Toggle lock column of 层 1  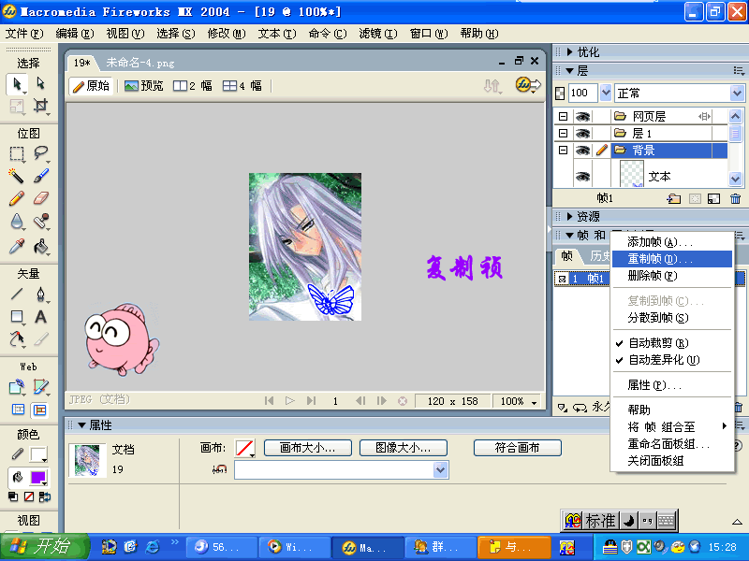tap(601, 133)
